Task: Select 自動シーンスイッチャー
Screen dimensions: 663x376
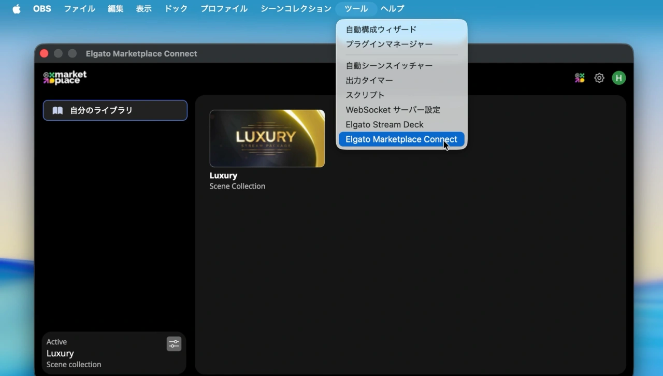Action: [389, 65]
